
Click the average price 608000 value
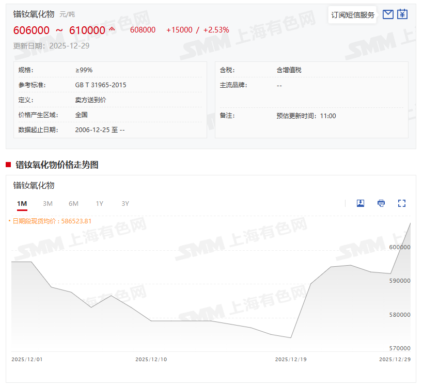point(143,30)
